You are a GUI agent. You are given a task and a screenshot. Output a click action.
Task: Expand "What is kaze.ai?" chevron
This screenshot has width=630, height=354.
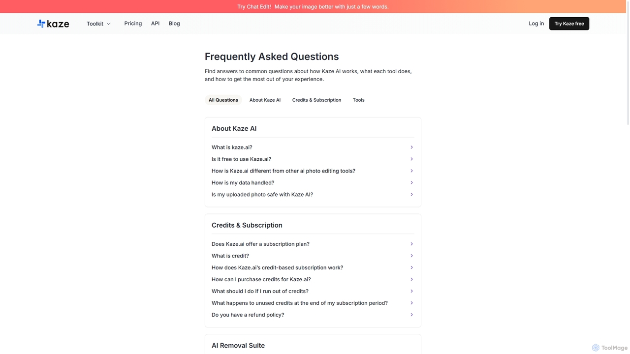pos(411,147)
